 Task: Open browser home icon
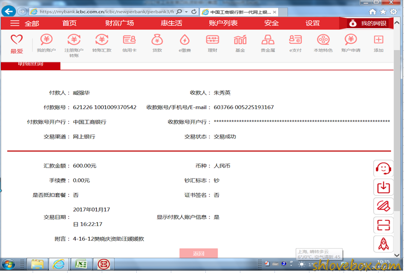click(372, 11)
